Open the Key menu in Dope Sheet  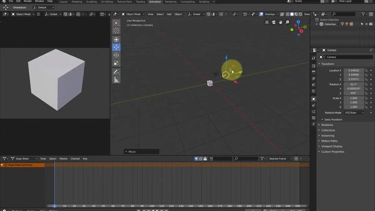point(85,159)
